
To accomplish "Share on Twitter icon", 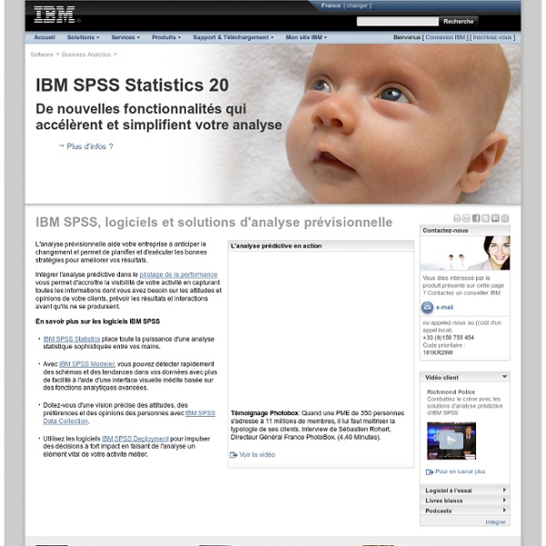I will pos(485,218).
